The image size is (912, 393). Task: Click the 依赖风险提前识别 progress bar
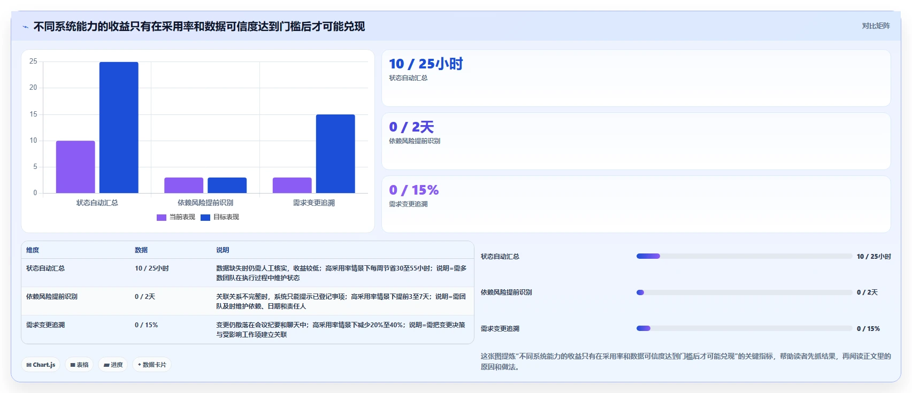pos(744,292)
